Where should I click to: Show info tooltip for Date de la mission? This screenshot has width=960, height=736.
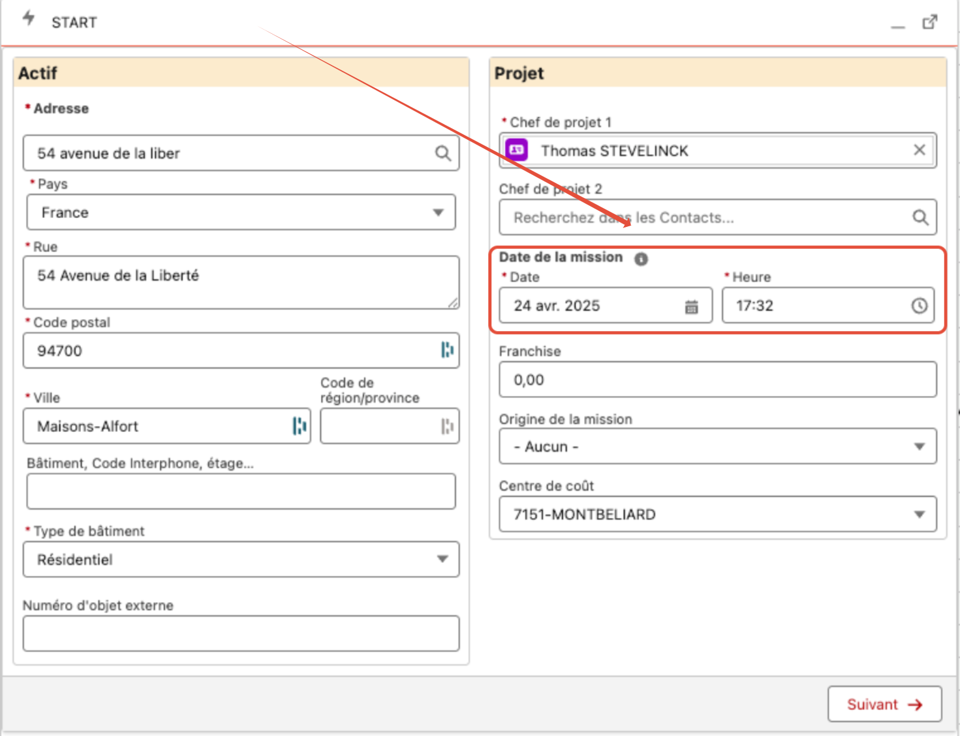[x=641, y=259]
